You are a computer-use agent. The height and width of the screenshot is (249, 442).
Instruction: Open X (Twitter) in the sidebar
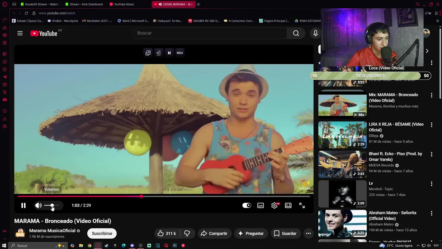click(x=5, y=92)
